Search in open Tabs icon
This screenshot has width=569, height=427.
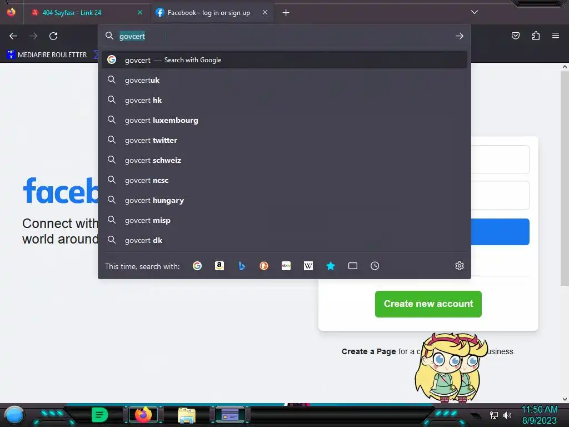(x=353, y=266)
